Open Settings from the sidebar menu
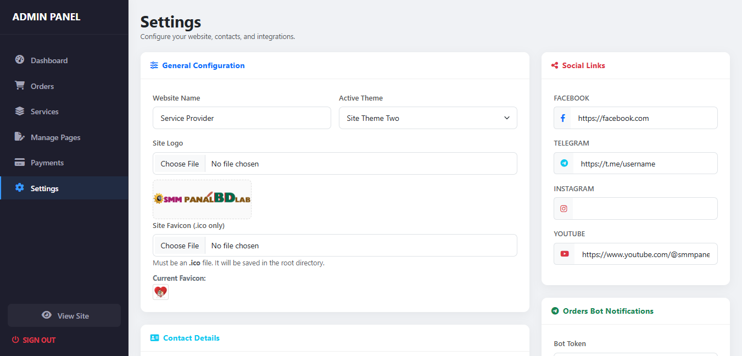The width and height of the screenshot is (742, 356). (x=44, y=188)
